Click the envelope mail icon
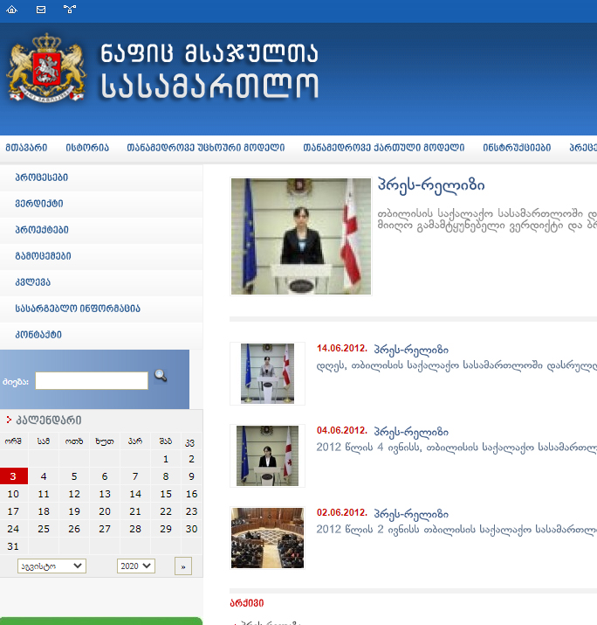Screen dimensions: 597x625 41,9
